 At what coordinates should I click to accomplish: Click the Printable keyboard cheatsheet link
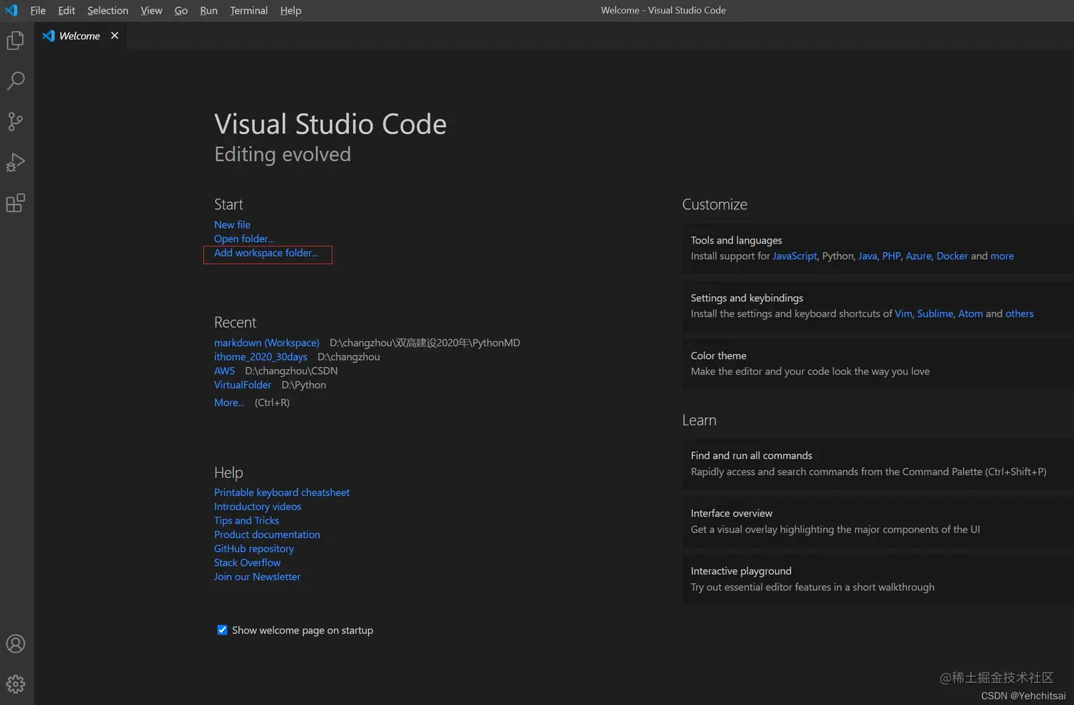tap(281, 492)
